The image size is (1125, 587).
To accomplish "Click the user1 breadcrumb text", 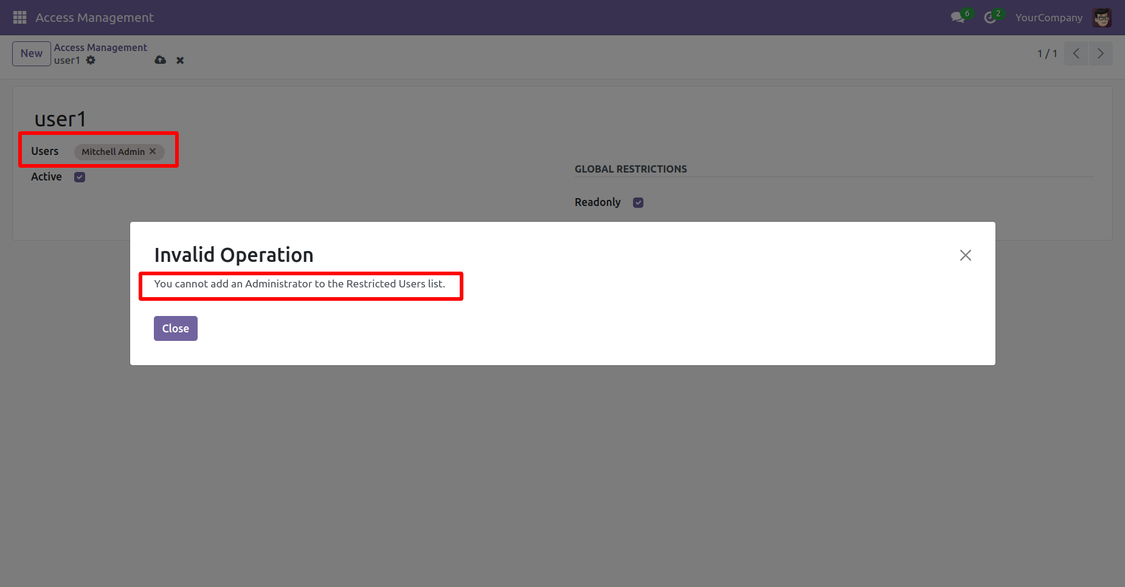I will click(x=67, y=60).
